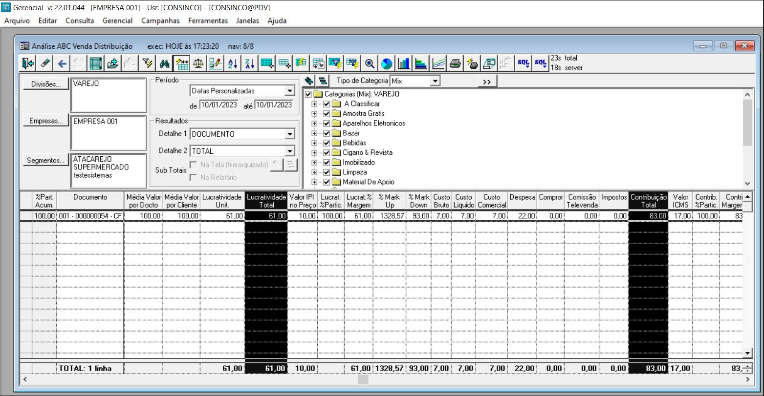Viewport: 764px width, 396px height.
Task: Click the Segmentos... button
Action: coord(46,161)
